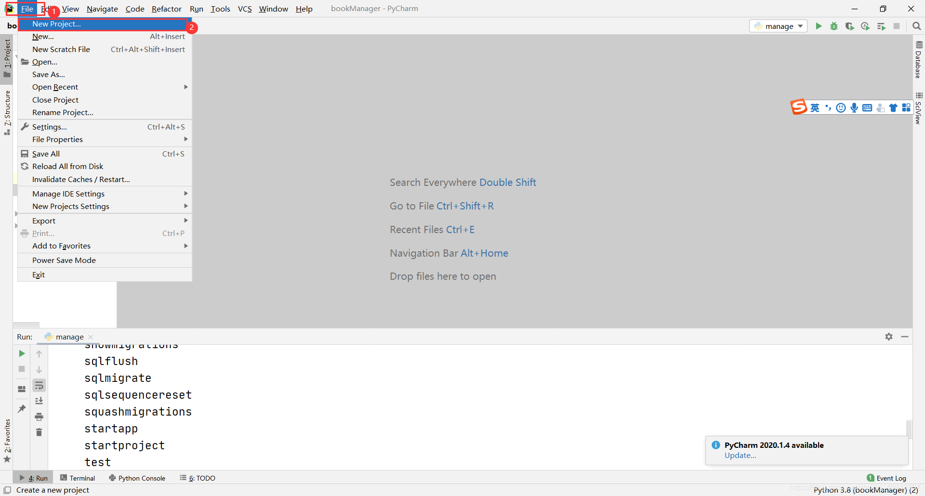The height and width of the screenshot is (496, 925).
Task: Click the up arrow in the Run panel gutter
Action: (x=39, y=353)
